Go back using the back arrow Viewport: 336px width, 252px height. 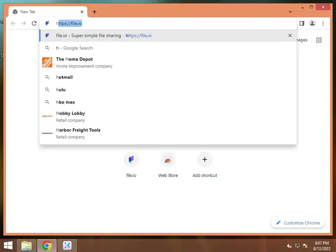tap(13, 23)
